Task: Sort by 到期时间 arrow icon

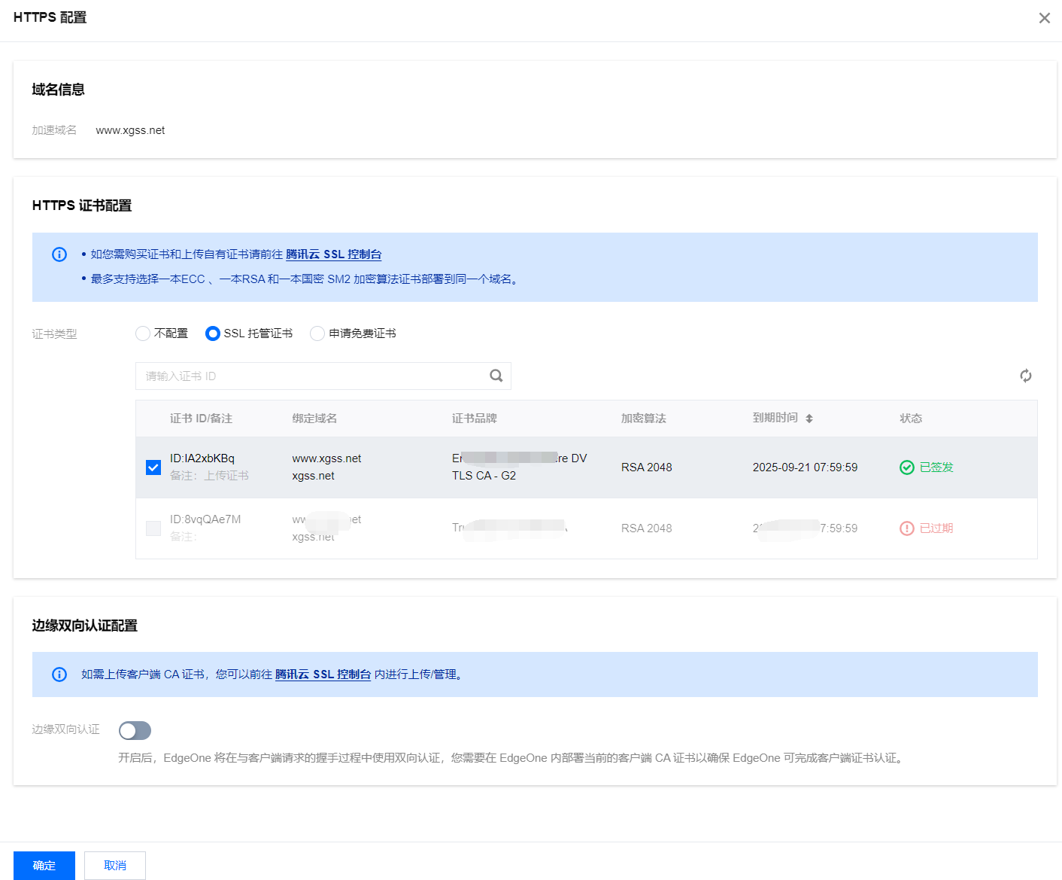Action: (809, 419)
